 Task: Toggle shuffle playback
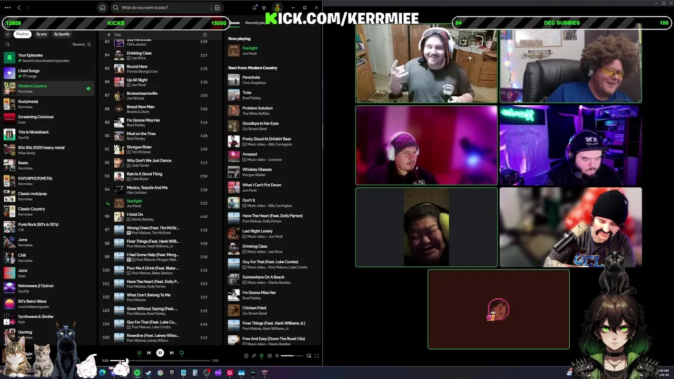(139, 353)
